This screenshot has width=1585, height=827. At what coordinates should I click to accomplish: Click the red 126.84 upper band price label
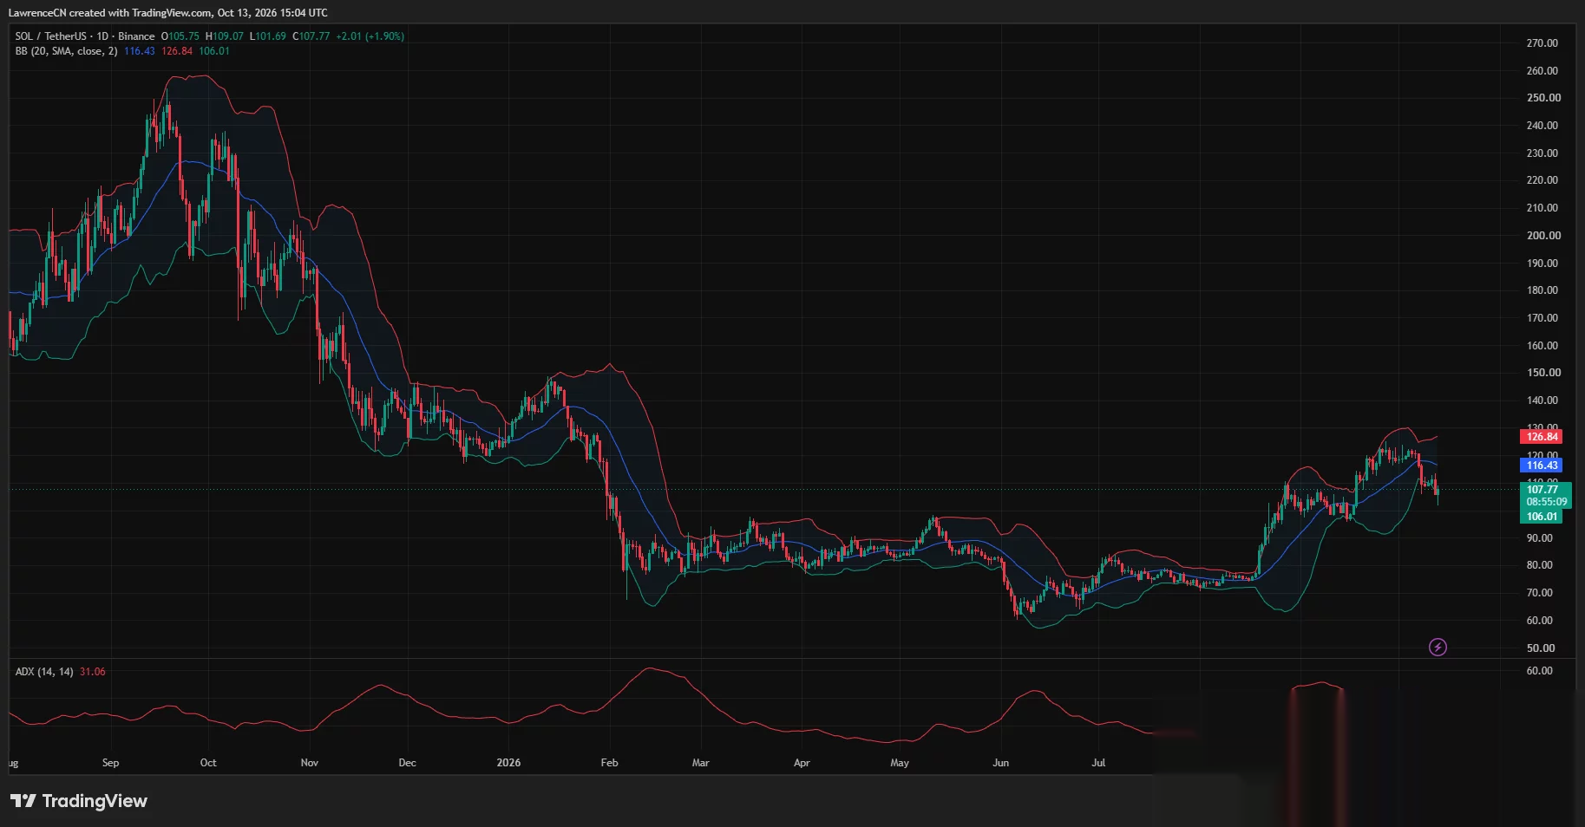point(1542,437)
